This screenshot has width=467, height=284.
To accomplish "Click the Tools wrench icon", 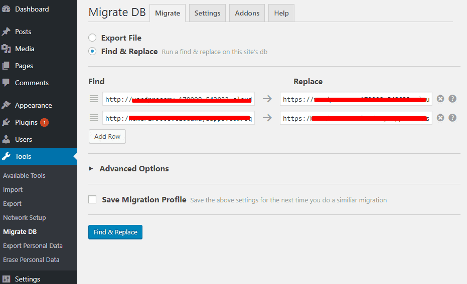I will [6, 156].
